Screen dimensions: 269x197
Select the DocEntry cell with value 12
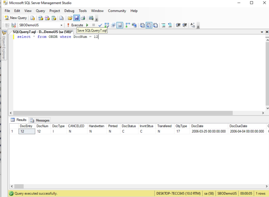pyautogui.click(x=27, y=131)
